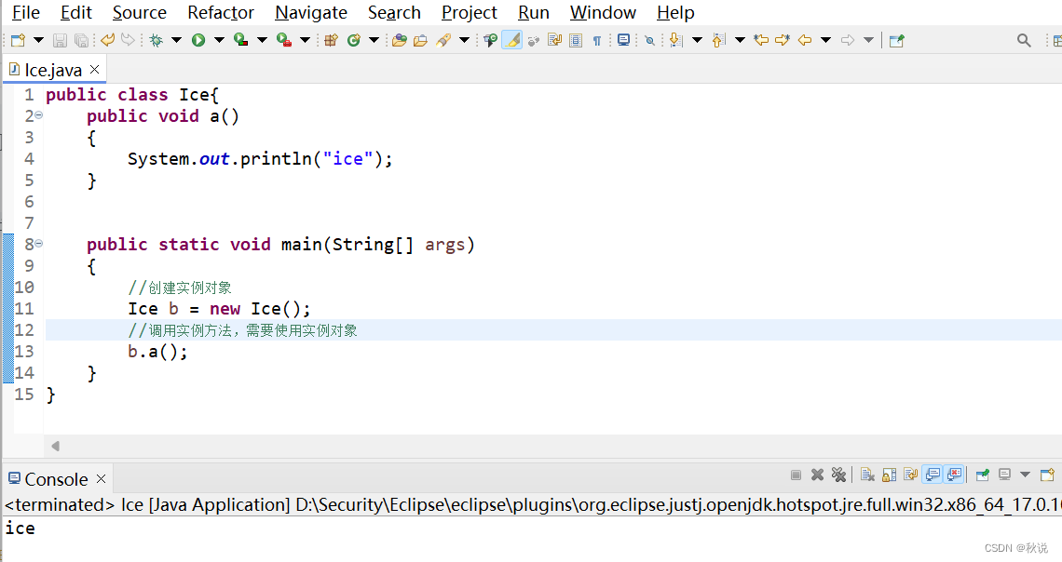Click the New file wizard icon
This screenshot has width=1062, height=562.
(18, 41)
